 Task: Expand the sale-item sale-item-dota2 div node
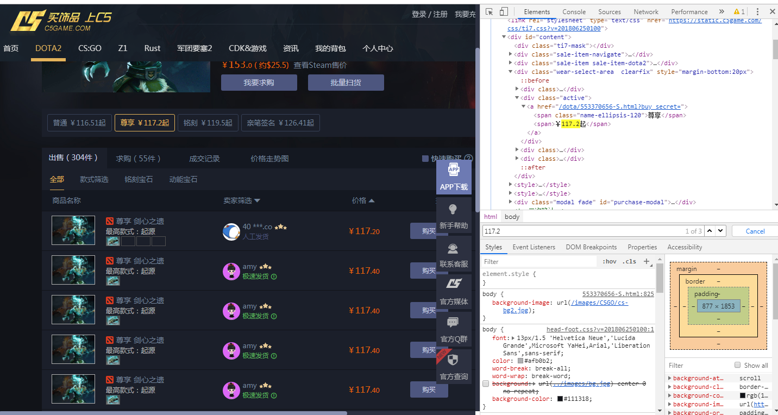[511, 63]
